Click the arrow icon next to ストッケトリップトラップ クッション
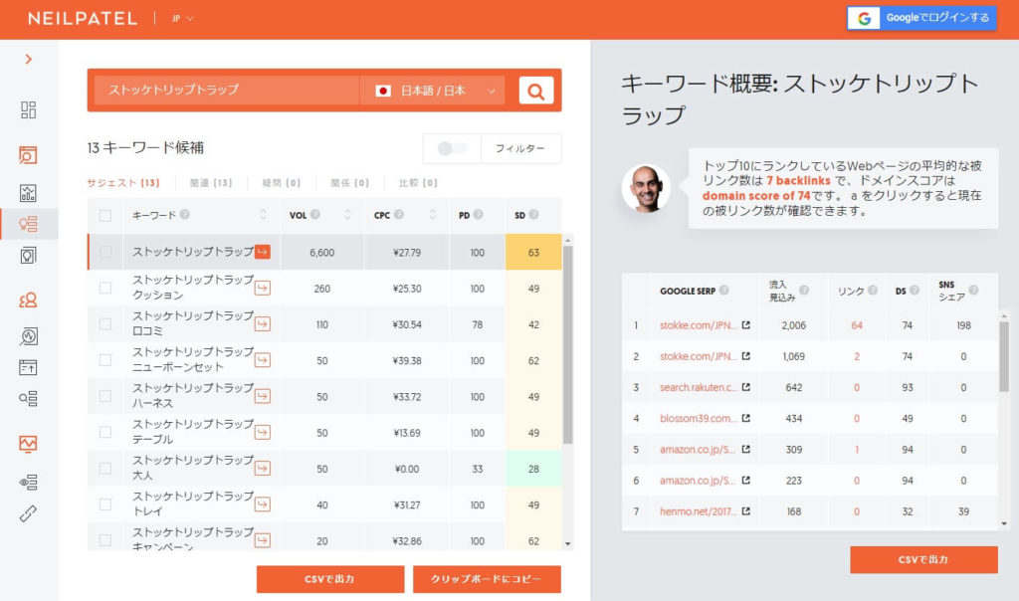 coord(263,288)
